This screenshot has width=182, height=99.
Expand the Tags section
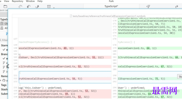click(x=4, y=85)
